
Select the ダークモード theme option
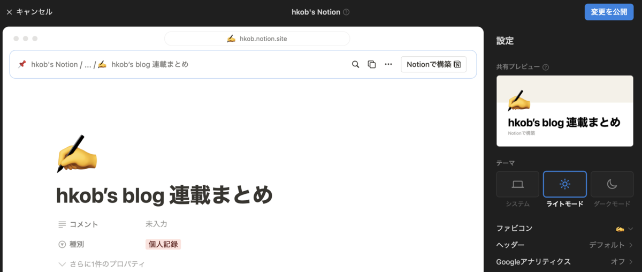pyautogui.click(x=612, y=184)
